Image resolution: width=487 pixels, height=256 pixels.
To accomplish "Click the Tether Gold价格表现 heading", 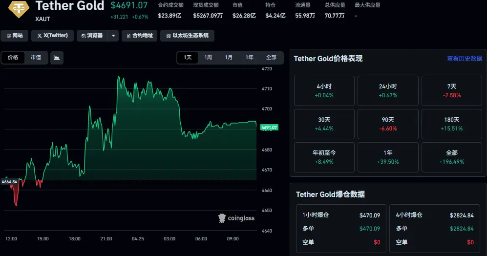I will (x=328, y=59).
